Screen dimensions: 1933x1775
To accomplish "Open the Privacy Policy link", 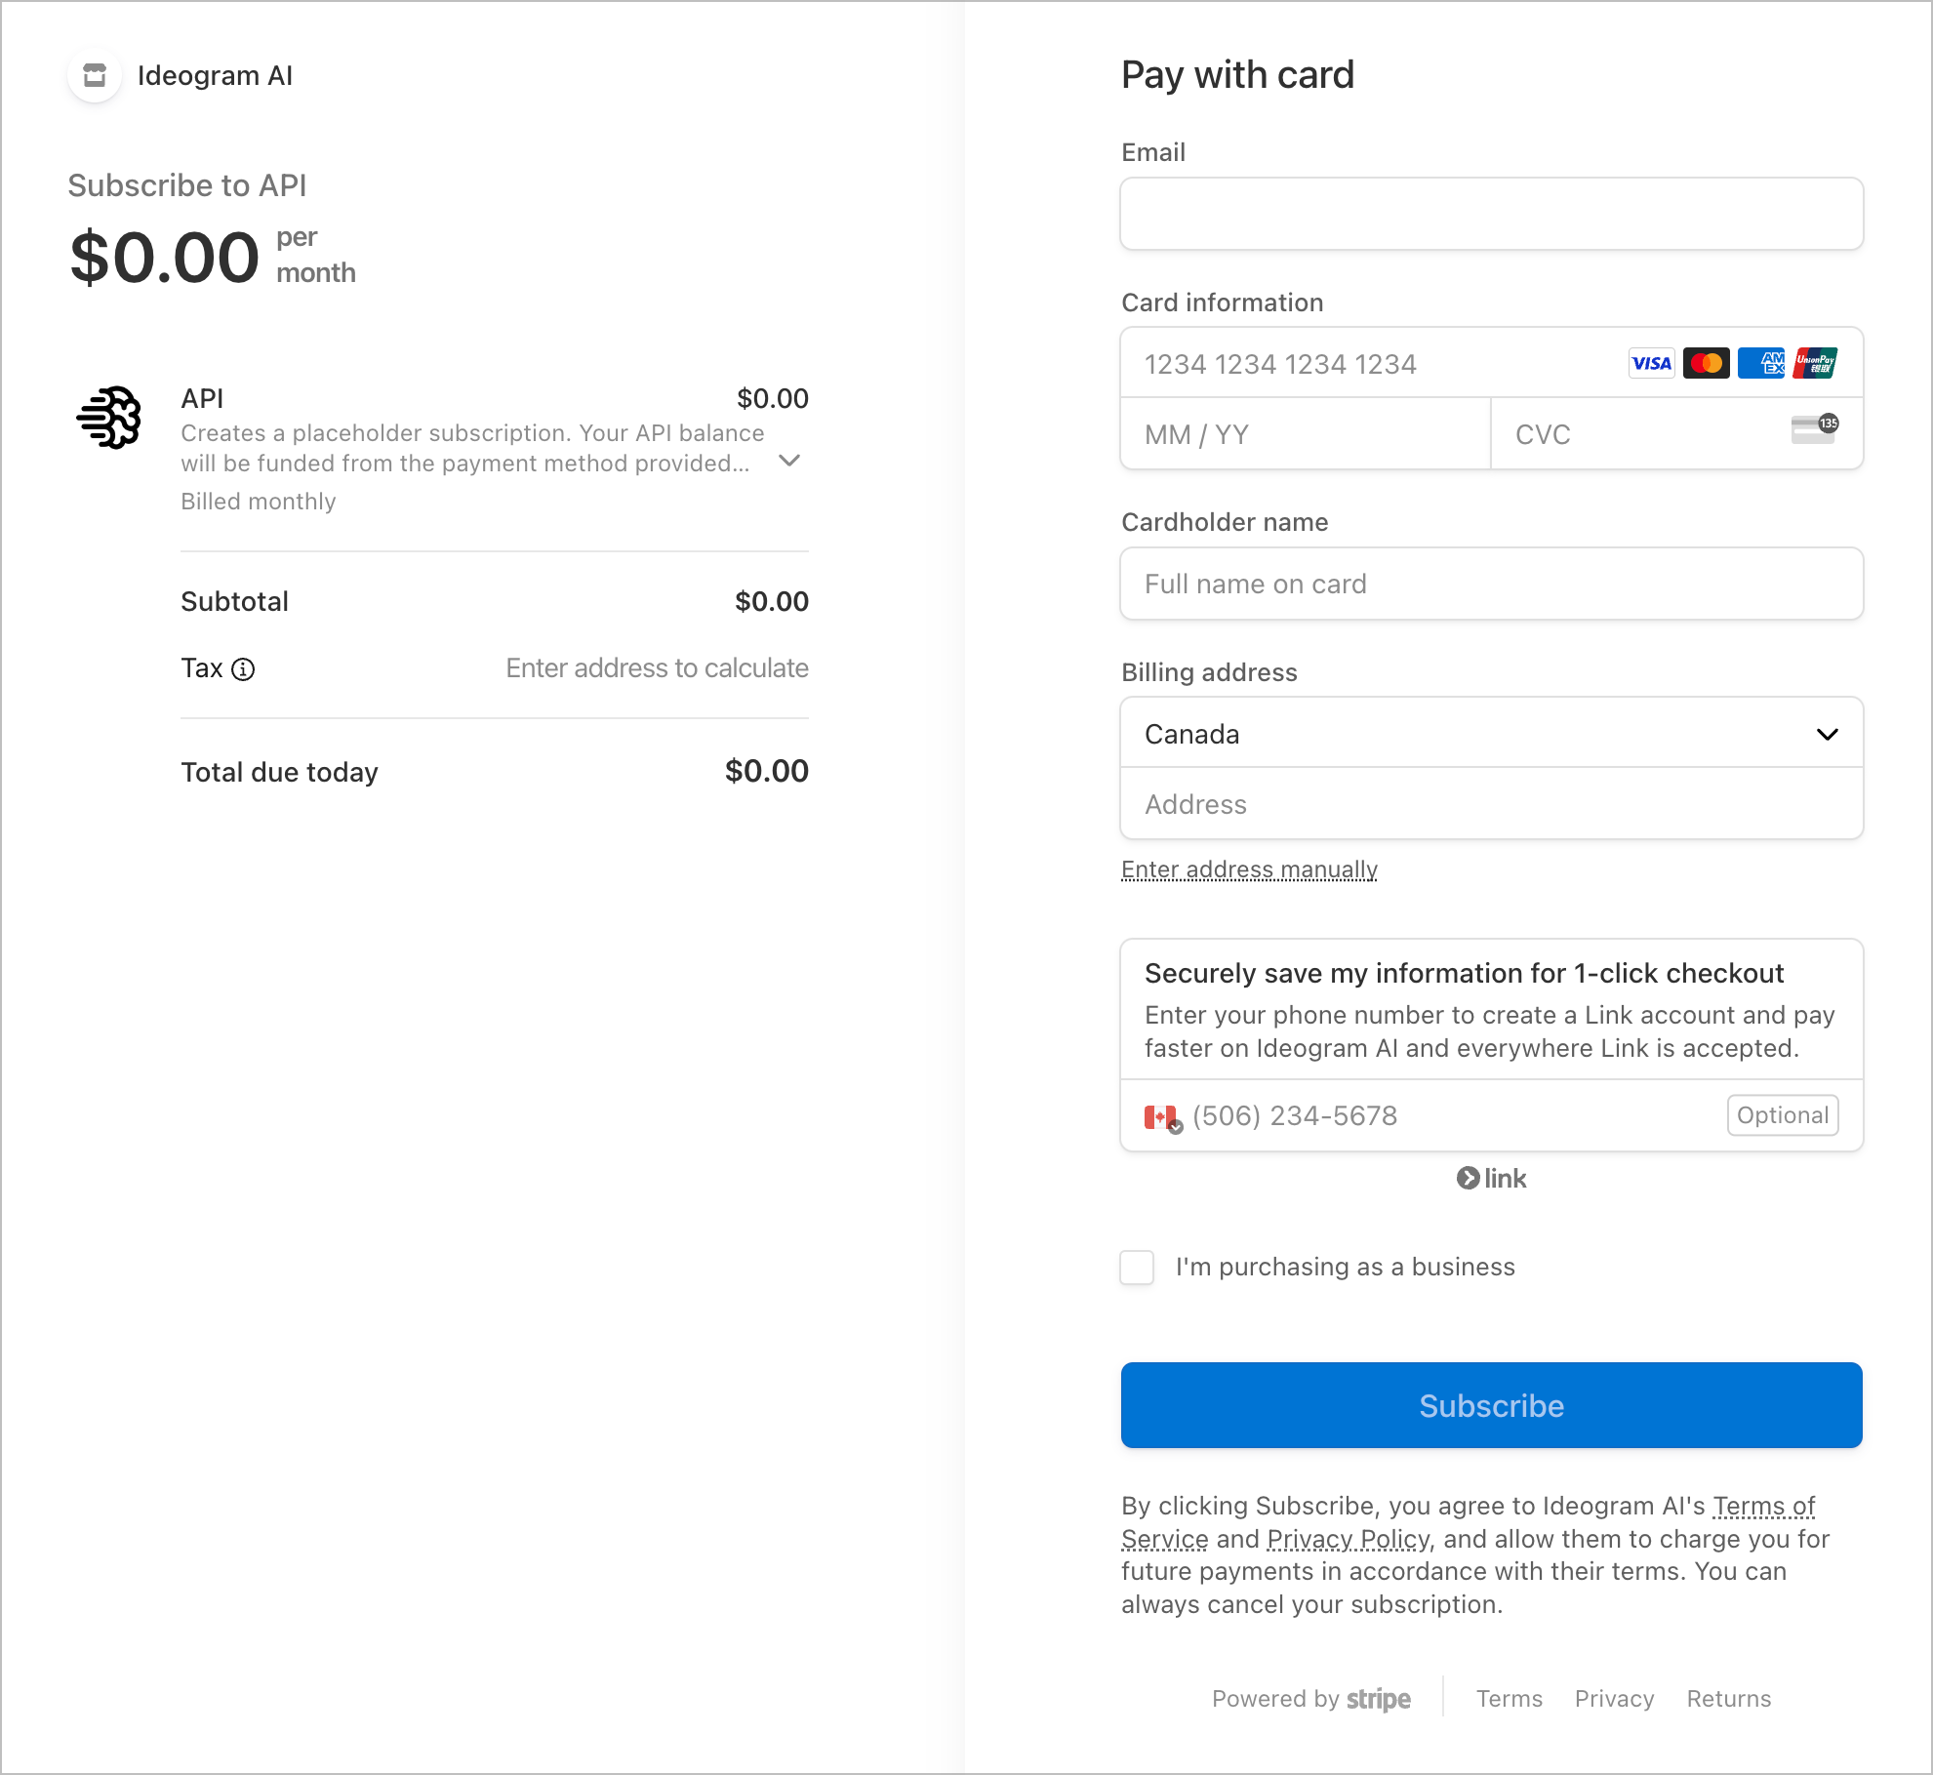I will [x=1347, y=1539].
